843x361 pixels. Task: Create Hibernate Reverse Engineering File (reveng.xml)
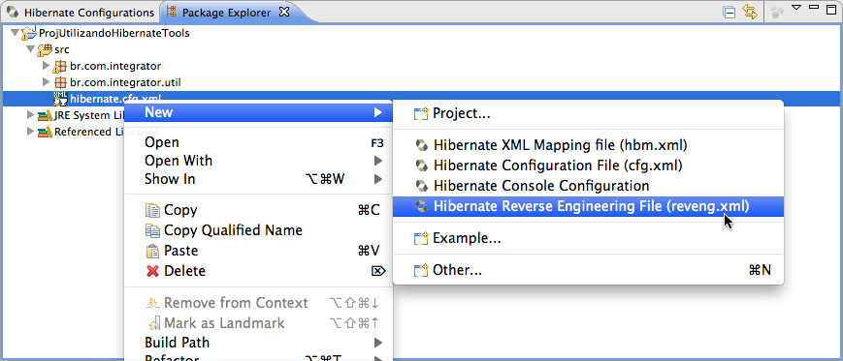coord(588,206)
